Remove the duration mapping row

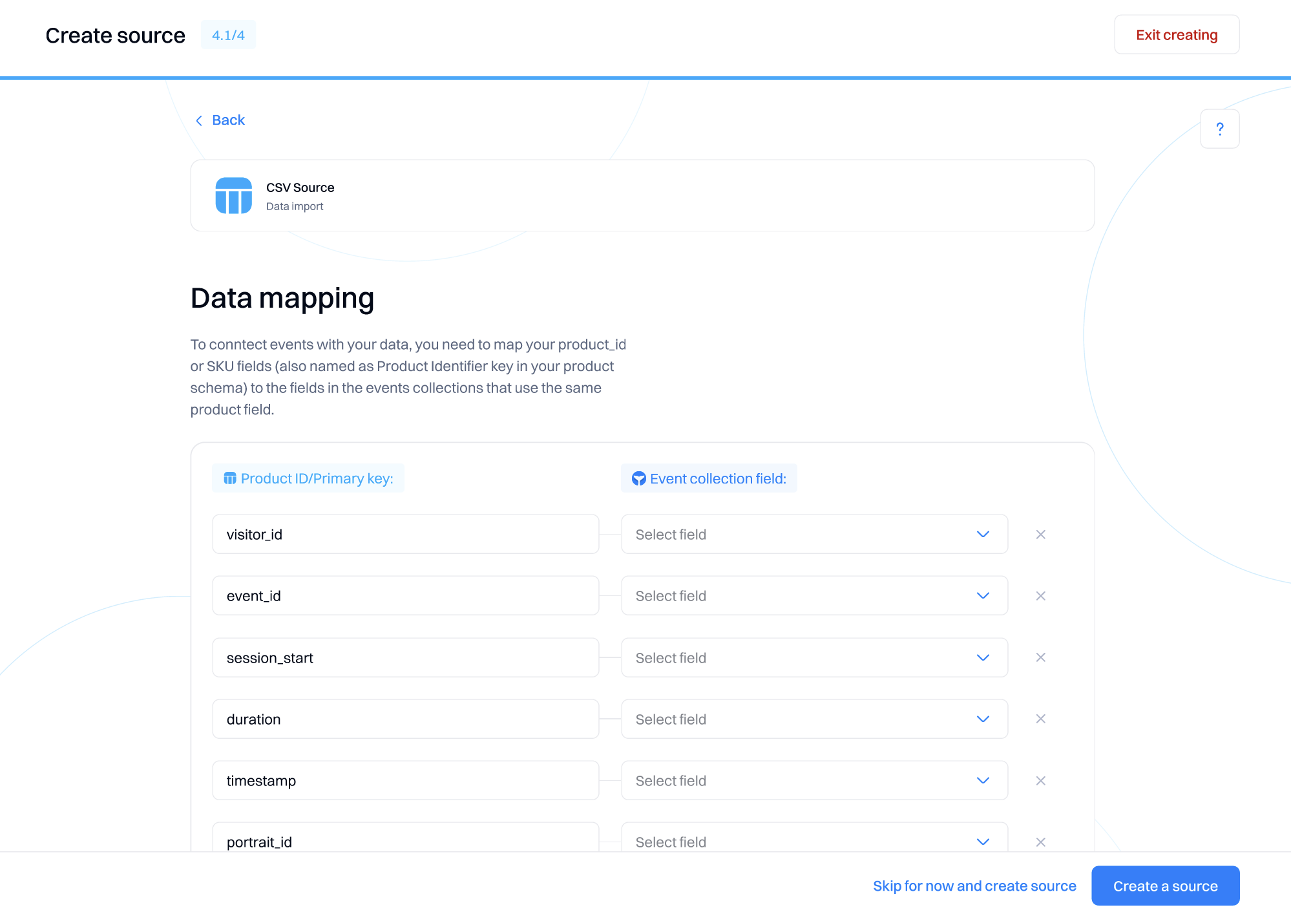point(1040,719)
